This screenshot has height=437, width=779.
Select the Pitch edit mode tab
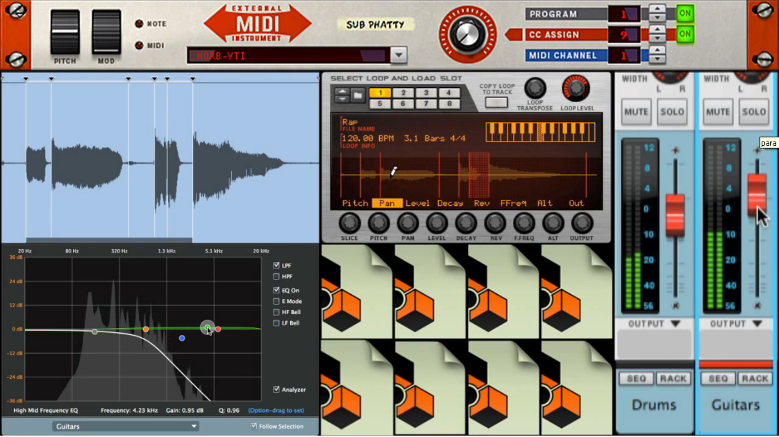[x=355, y=203]
